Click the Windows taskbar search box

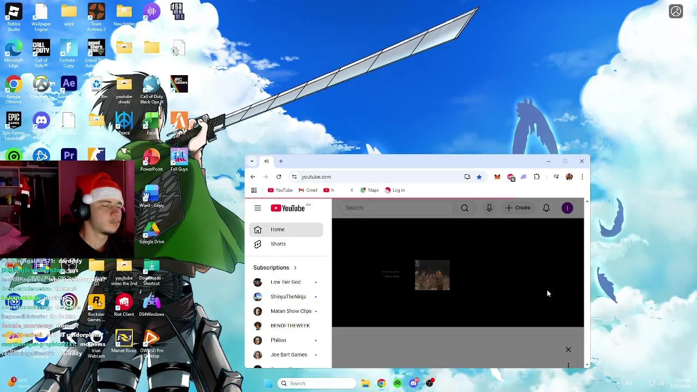[x=317, y=383]
